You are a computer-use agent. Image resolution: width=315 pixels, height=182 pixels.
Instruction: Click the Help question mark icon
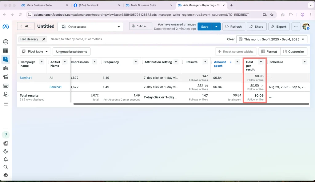(6, 135)
